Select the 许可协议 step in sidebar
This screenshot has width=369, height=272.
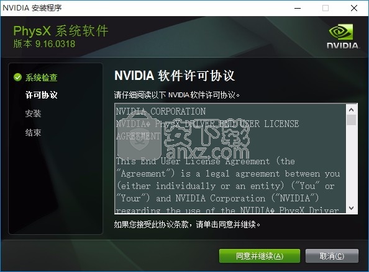point(42,95)
